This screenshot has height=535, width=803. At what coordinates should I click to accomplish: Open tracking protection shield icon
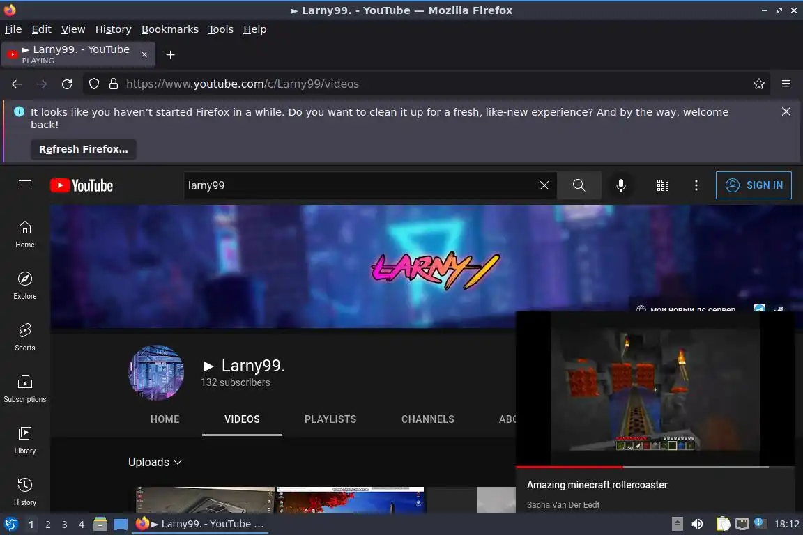(94, 84)
